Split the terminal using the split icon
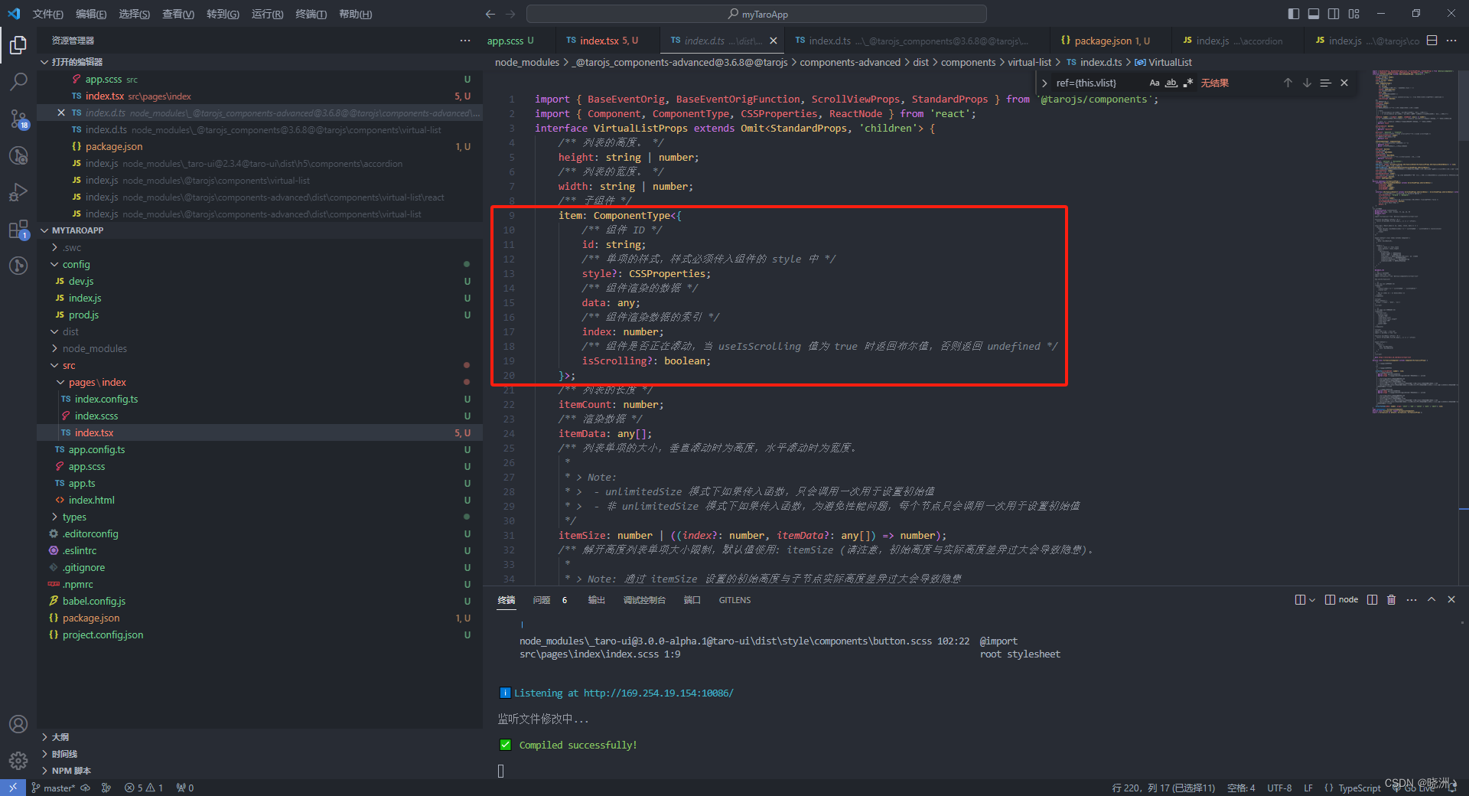1469x796 pixels. [x=1372, y=599]
